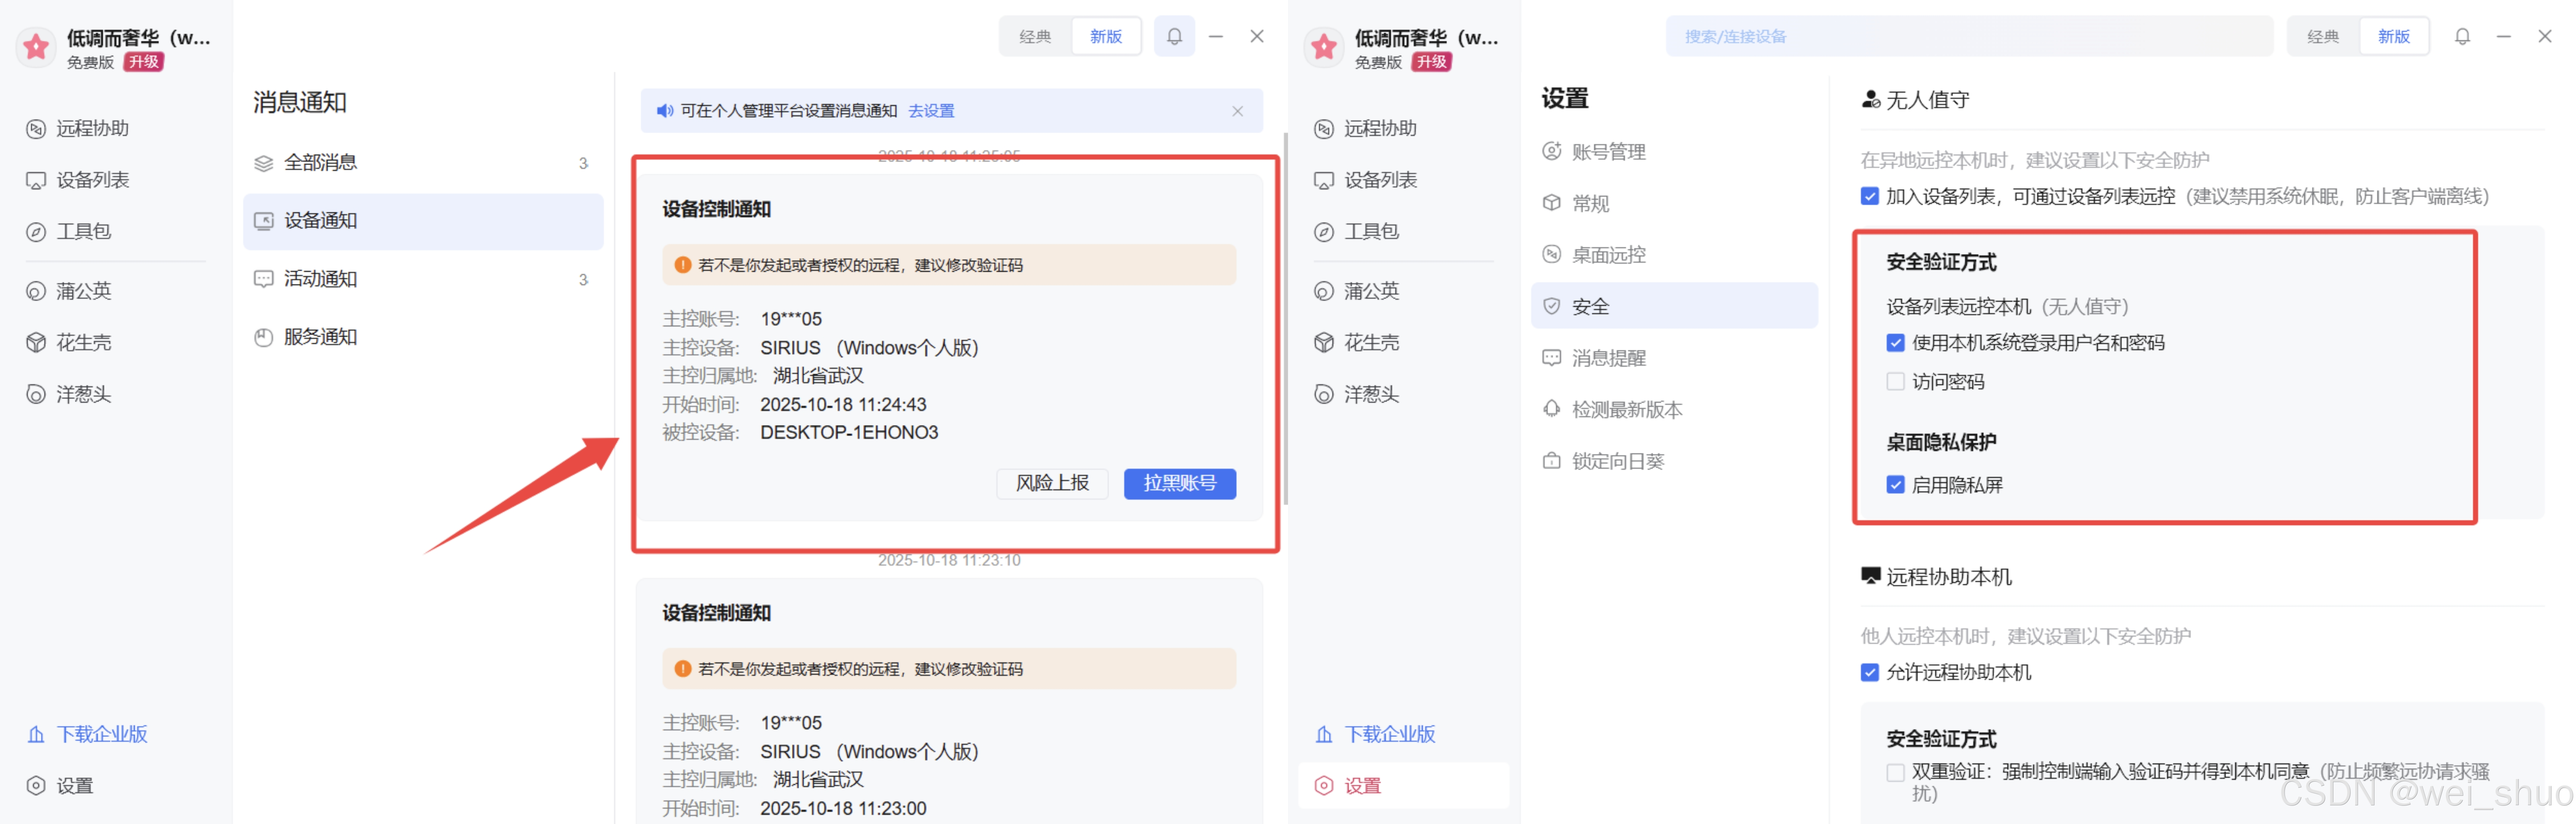Click the 去设置 link in notification banner
Viewport: 2576px width, 824px height.
point(930,111)
